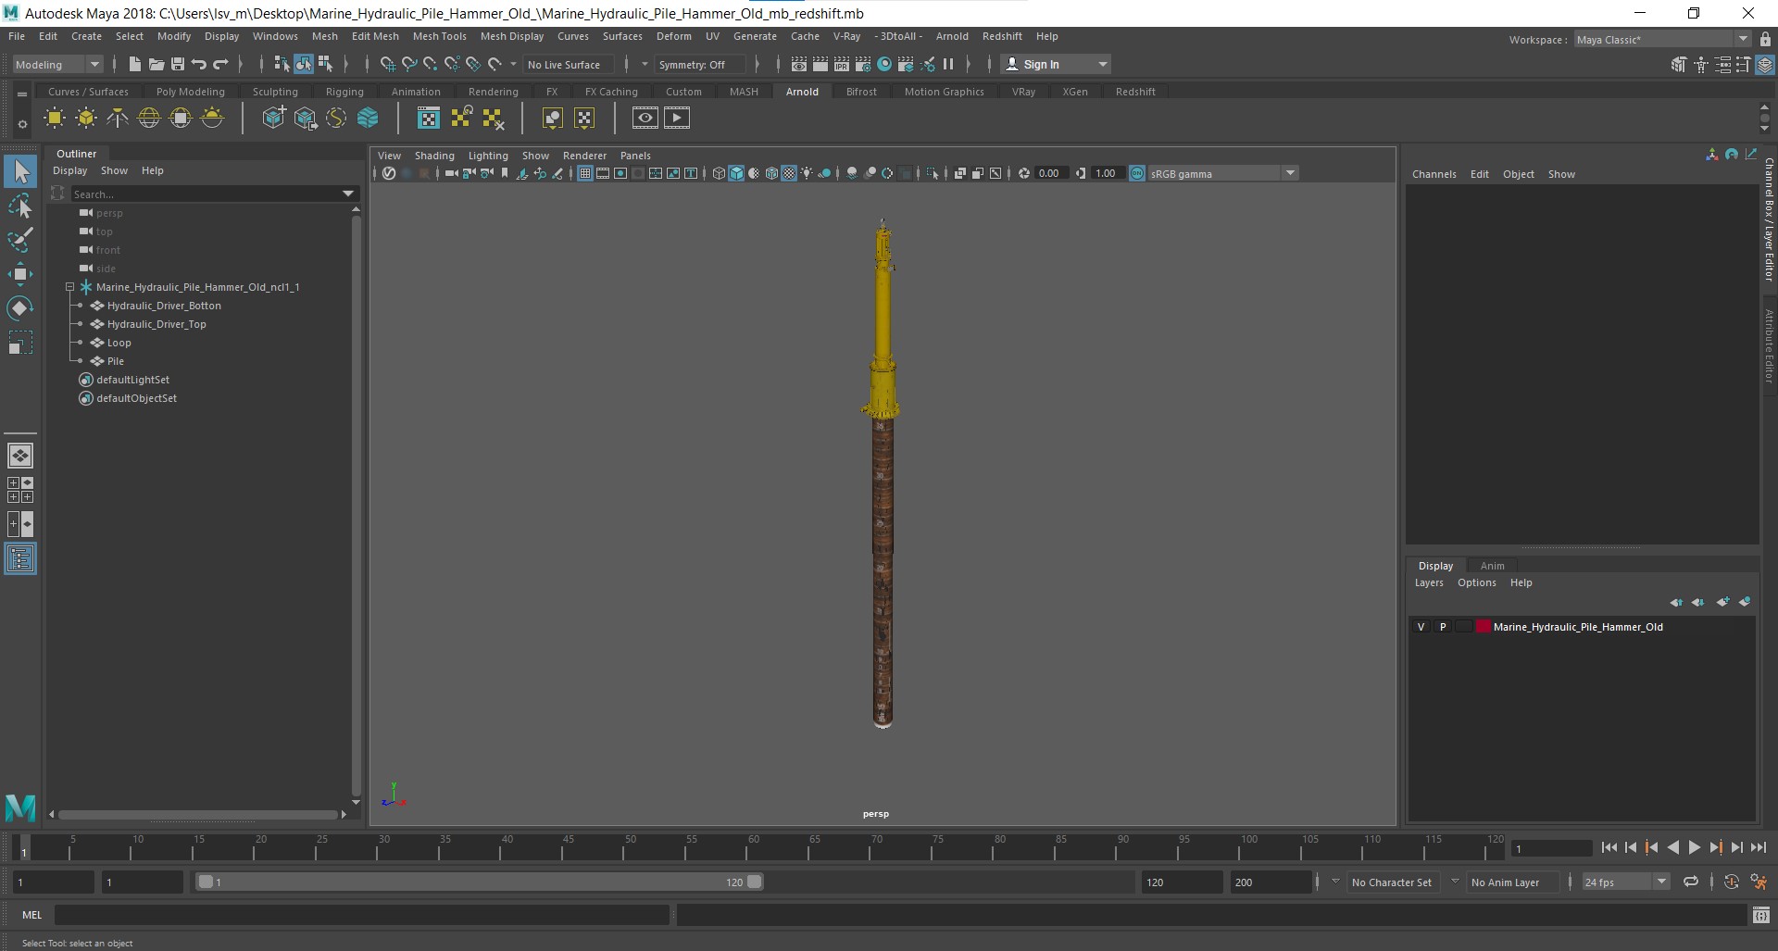
Task: Toggle wireframe shading in viewport
Action: point(719,173)
